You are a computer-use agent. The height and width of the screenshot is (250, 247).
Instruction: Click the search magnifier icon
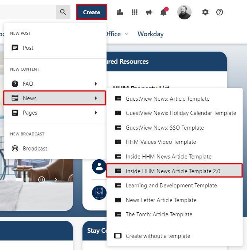tap(63, 12)
